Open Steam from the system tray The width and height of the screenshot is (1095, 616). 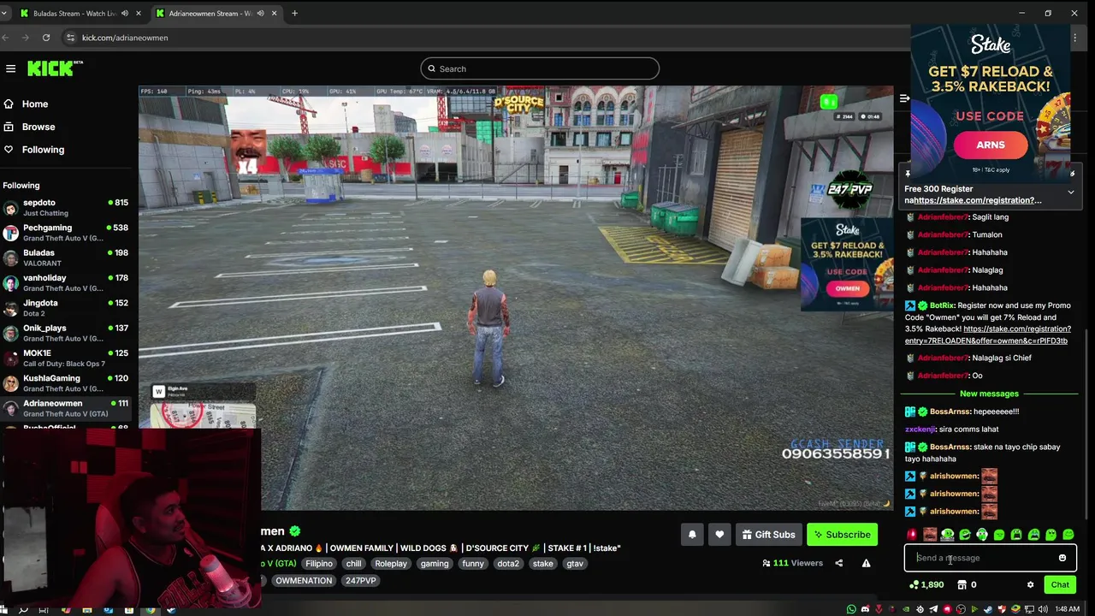pyautogui.click(x=988, y=609)
